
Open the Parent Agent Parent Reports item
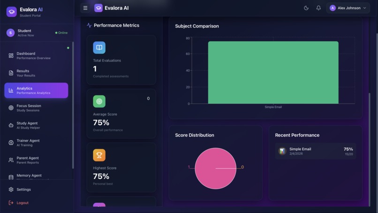pos(36,160)
